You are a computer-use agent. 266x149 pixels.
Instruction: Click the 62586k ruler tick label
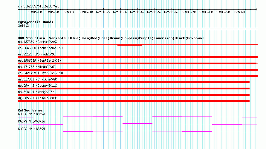(x=69, y=12)
